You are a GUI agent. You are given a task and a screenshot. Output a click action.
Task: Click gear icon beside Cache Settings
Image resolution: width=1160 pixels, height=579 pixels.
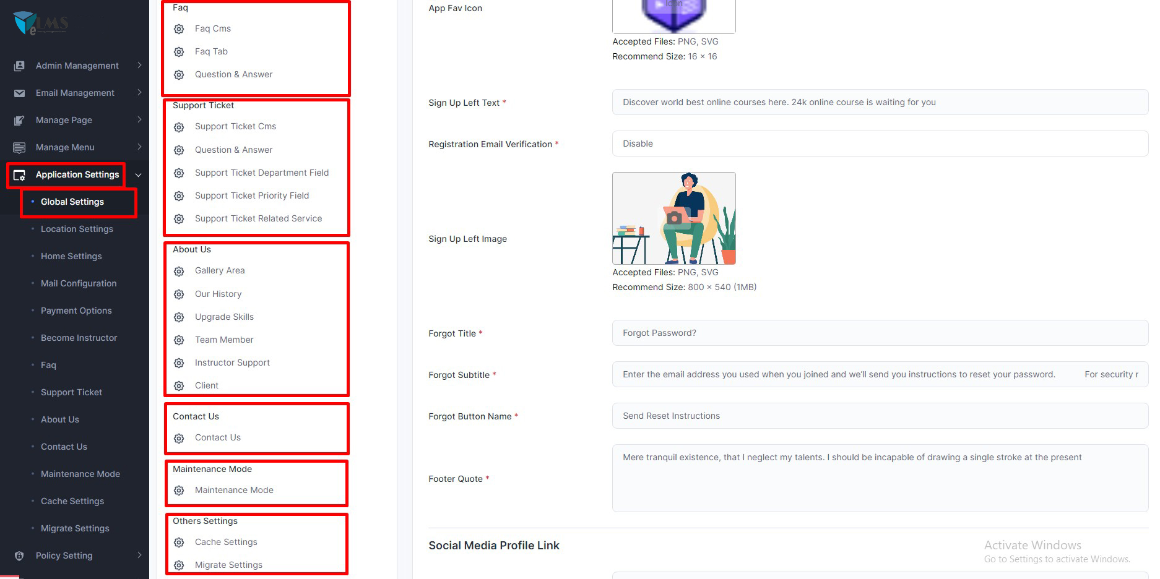coord(179,543)
